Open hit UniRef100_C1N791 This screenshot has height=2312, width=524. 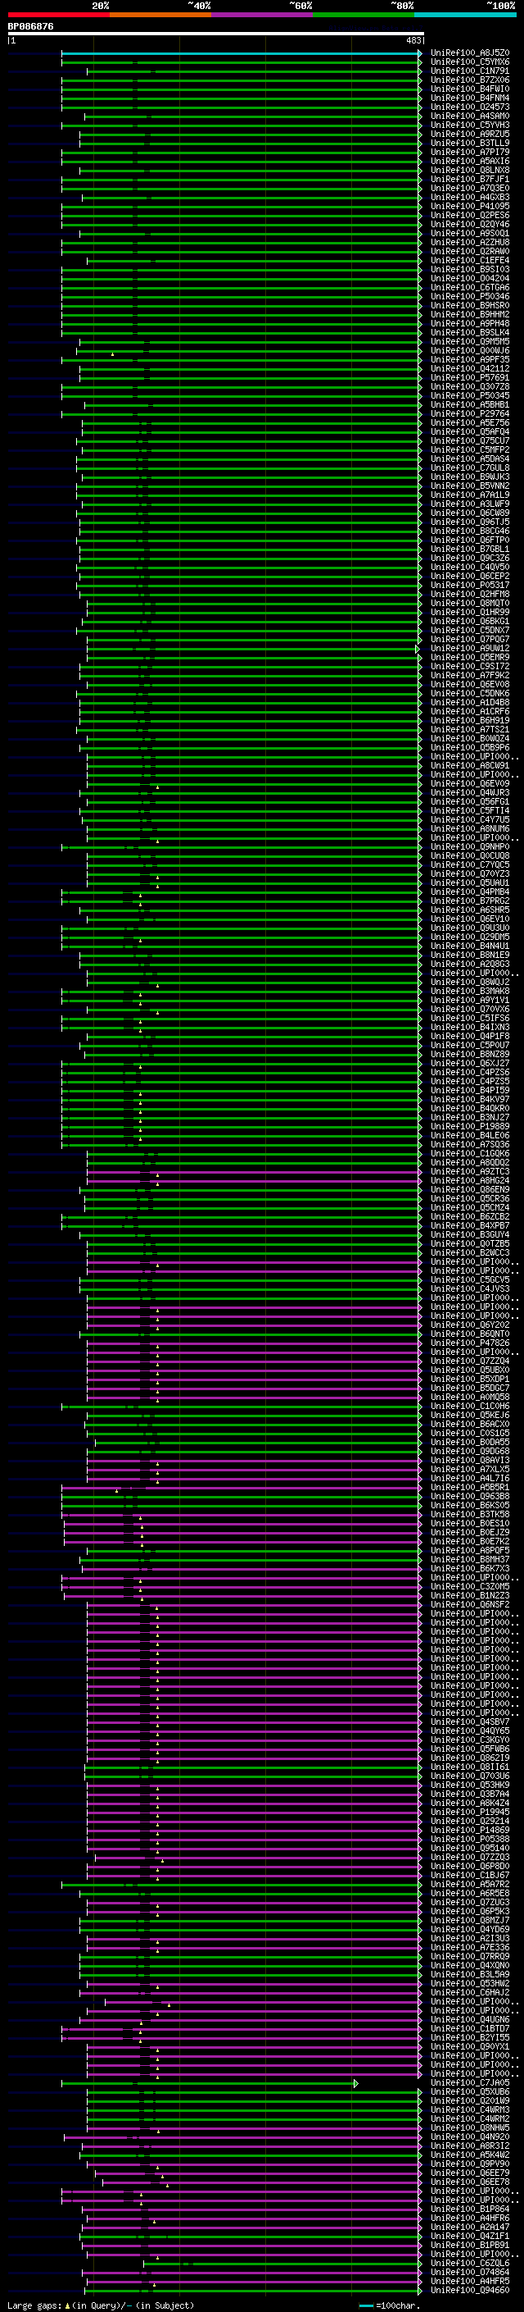tap(469, 71)
